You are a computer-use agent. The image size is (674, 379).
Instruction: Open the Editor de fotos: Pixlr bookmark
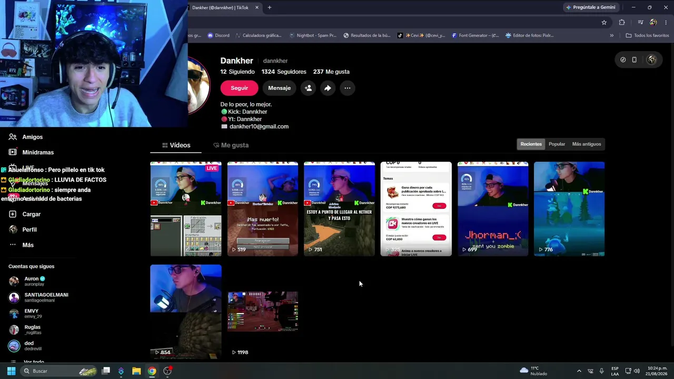click(x=529, y=35)
